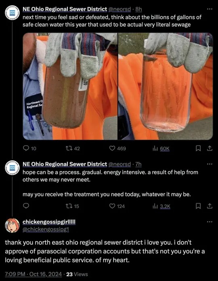Screen dimensions: 218x281
Task: Reply to the 'hope can be a process' tweet
Action: [26, 206]
